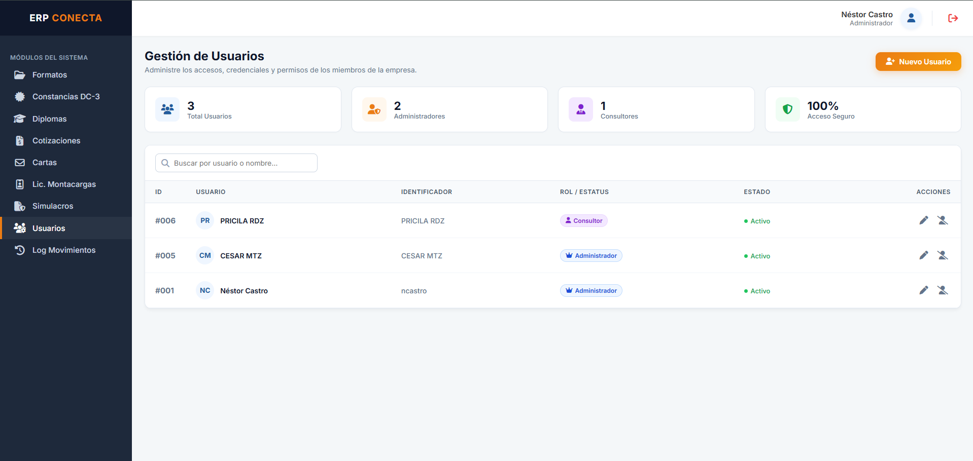Edit CESAR MTZ with the pencil icon
The height and width of the screenshot is (461, 973).
pyautogui.click(x=924, y=255)
